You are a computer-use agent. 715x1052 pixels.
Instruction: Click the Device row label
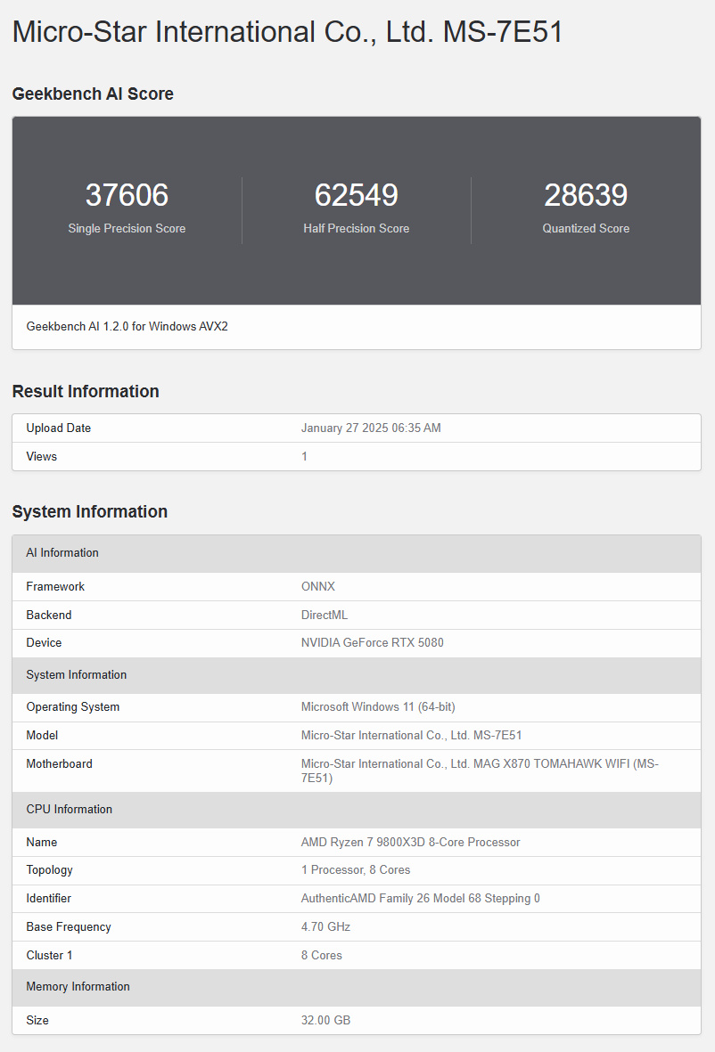point(44,643)
